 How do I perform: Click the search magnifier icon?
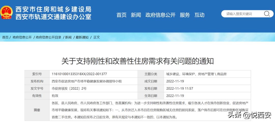coord(267,14)
